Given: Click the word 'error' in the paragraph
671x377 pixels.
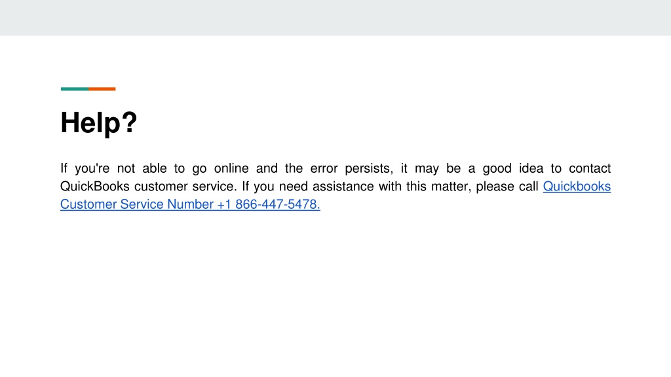Looking at the screenshot, I should (324, 168).
